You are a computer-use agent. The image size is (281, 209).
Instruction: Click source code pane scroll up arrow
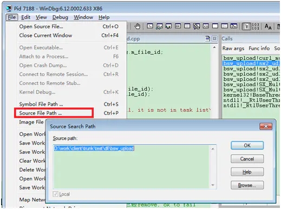(x=214, y=48)
